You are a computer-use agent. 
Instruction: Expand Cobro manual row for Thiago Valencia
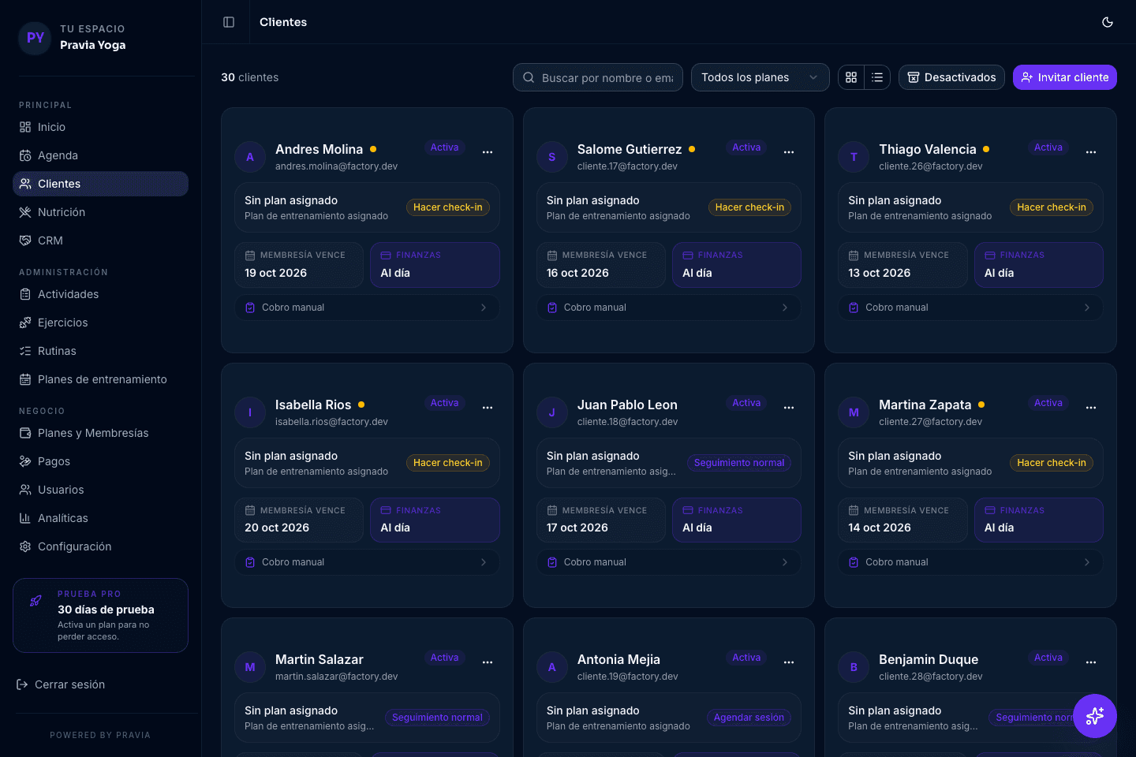coord(970,308)
